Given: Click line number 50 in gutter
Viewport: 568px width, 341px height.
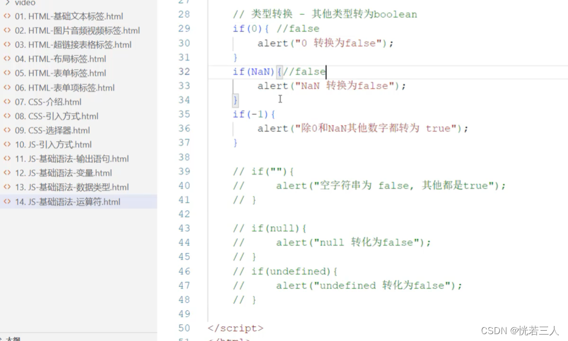Looking at the screenshot, I should point(184,328).
